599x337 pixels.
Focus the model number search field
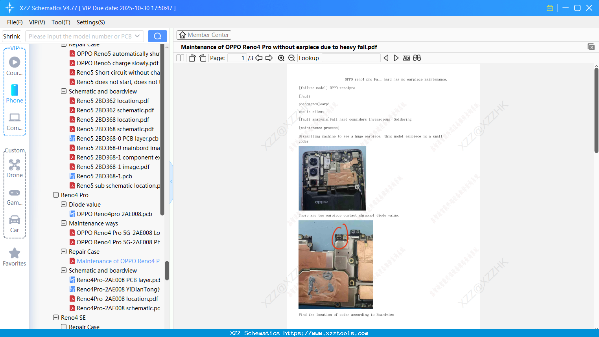pos(80,36)
